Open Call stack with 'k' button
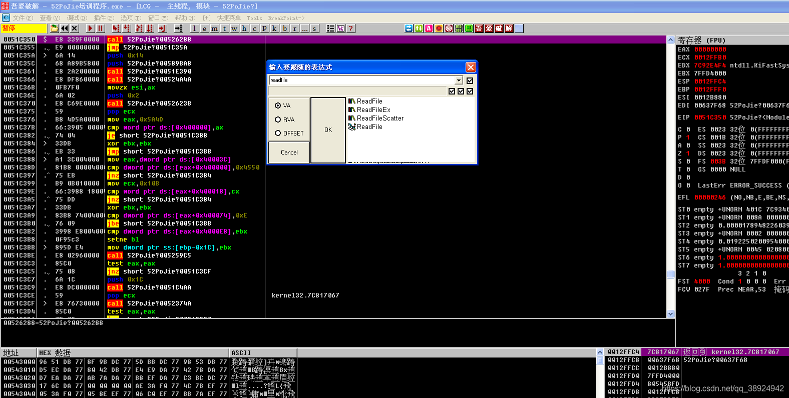The width and height of the screenshot is (789, 398). point(274,28)
